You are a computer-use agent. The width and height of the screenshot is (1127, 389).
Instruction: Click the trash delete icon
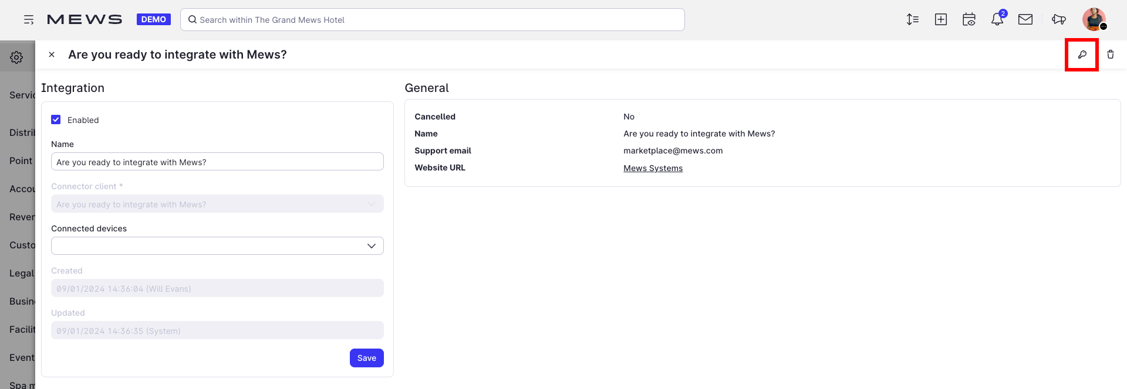tap(1110, 54)
